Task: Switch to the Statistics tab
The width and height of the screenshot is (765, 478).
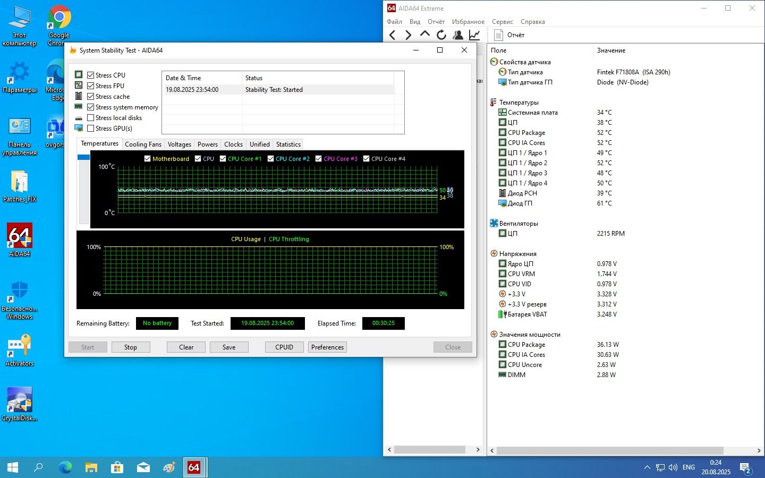Action: 288,144
